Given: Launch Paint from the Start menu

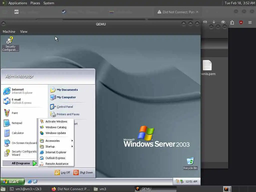Looking at the screenshot, I should click(11, 113).
